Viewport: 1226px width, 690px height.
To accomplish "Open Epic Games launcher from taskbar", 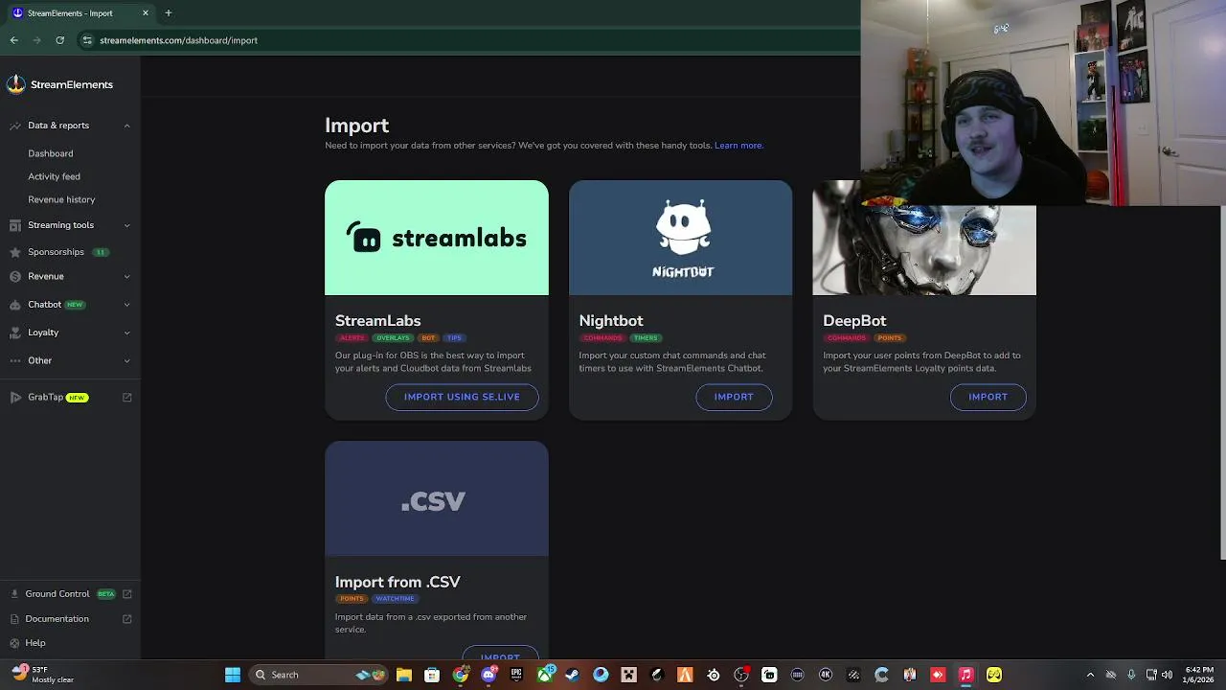I will point(516,675).
